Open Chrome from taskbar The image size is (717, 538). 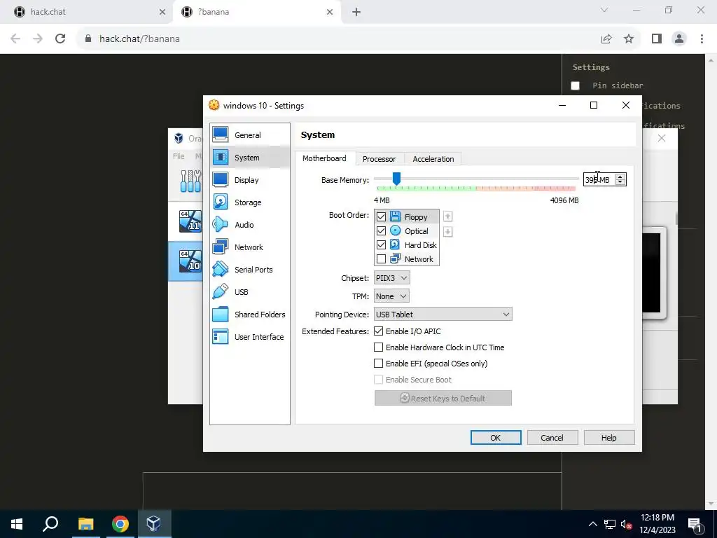(x=120, y=524)
